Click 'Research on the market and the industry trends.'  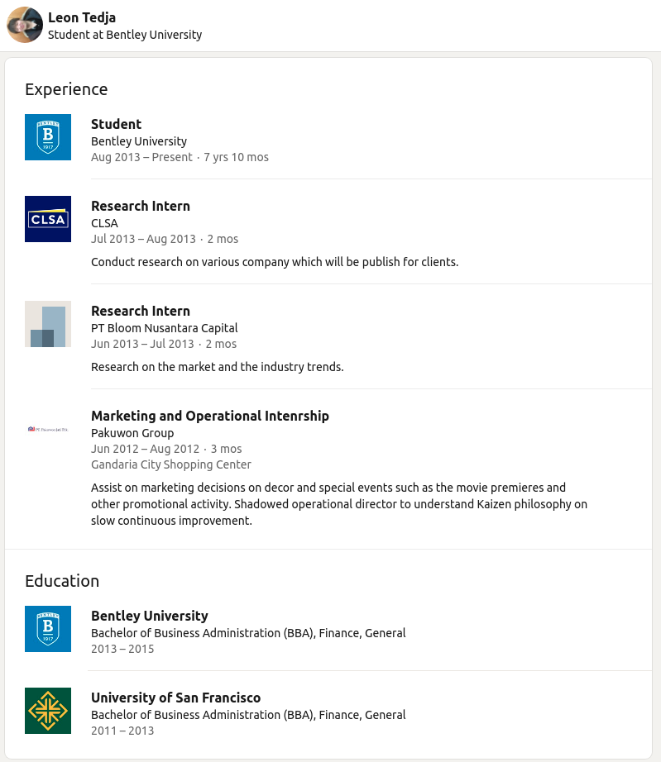click(x=217, y=367)
